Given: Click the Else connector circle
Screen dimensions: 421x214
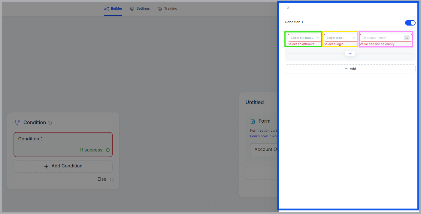Looking at the screenshot, I should [x=112, y=179].
